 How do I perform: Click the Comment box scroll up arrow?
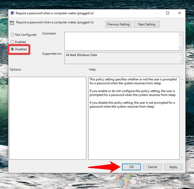[x=180, y=35]
